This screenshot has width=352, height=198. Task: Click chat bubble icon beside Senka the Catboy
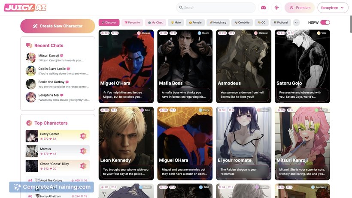tap(67, 82)
